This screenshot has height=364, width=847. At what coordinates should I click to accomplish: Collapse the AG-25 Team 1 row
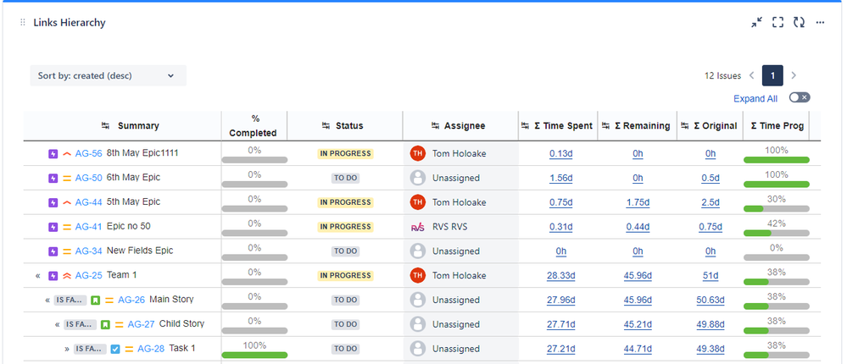pyautogui.click(x=38, y=276)
